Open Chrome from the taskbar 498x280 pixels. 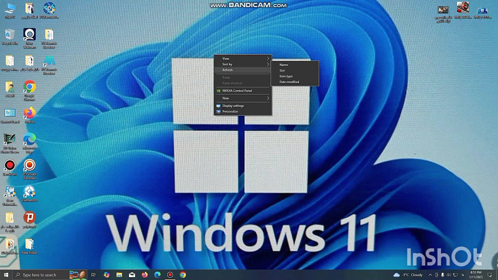click(183, 274)
